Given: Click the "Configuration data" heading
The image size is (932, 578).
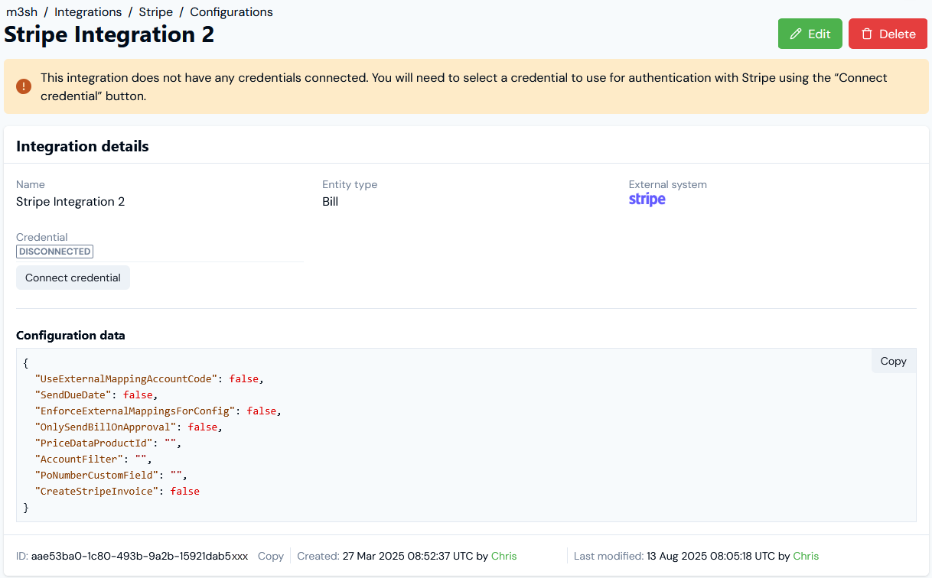Looking at the screenshot, I should pyautogui.click(x=70, y=335).
